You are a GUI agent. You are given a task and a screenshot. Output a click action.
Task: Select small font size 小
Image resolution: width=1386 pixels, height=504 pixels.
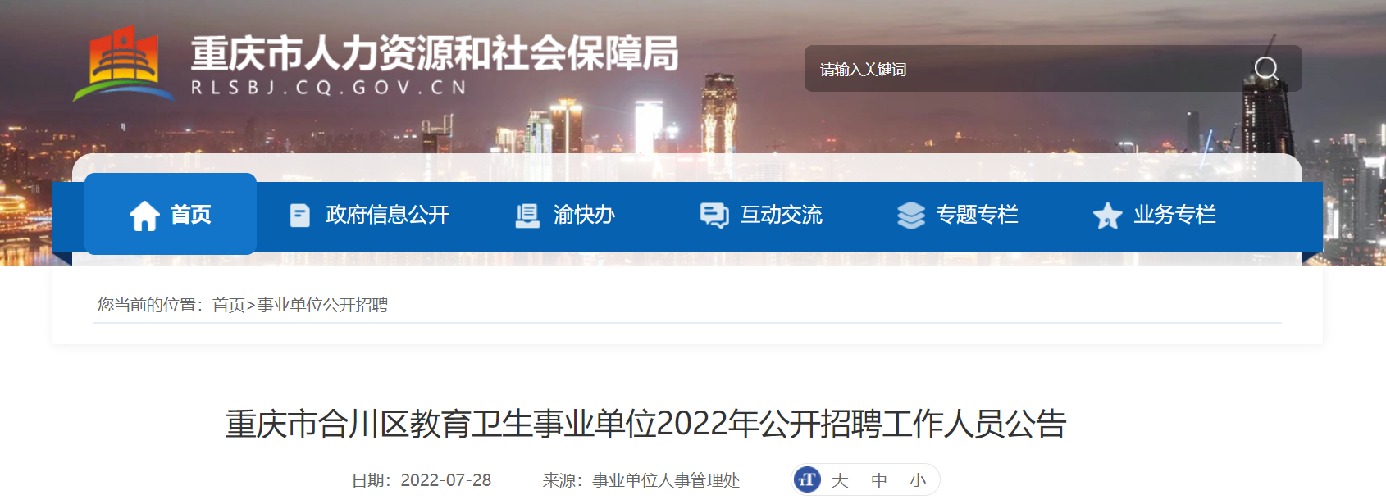(918, 480)
